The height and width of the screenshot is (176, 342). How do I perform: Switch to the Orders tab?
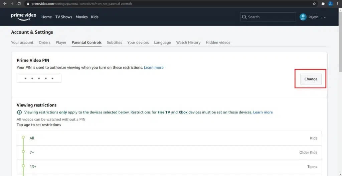pyautogui.click(x=44, y=42)
